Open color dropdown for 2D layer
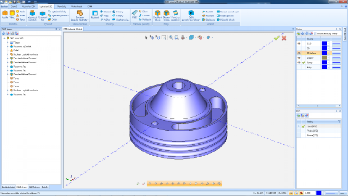348x196 pixels. [328, 48]
